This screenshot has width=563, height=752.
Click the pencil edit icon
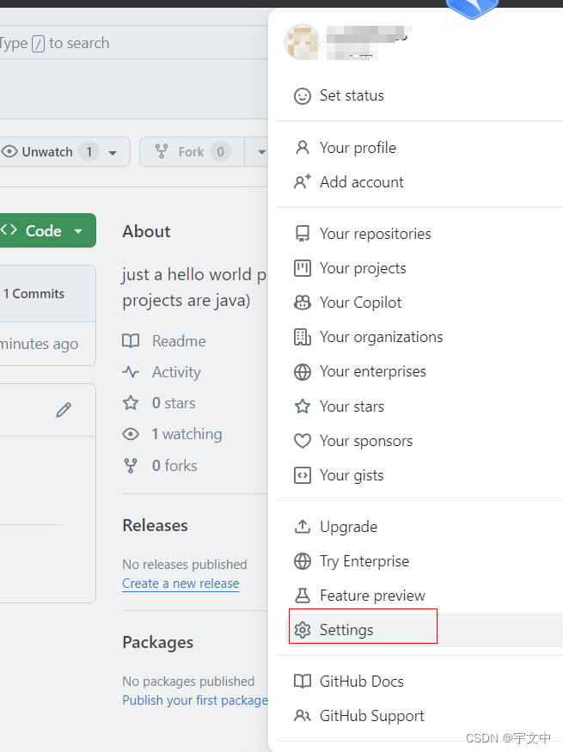pyautogui.click(x=64, y=410)
